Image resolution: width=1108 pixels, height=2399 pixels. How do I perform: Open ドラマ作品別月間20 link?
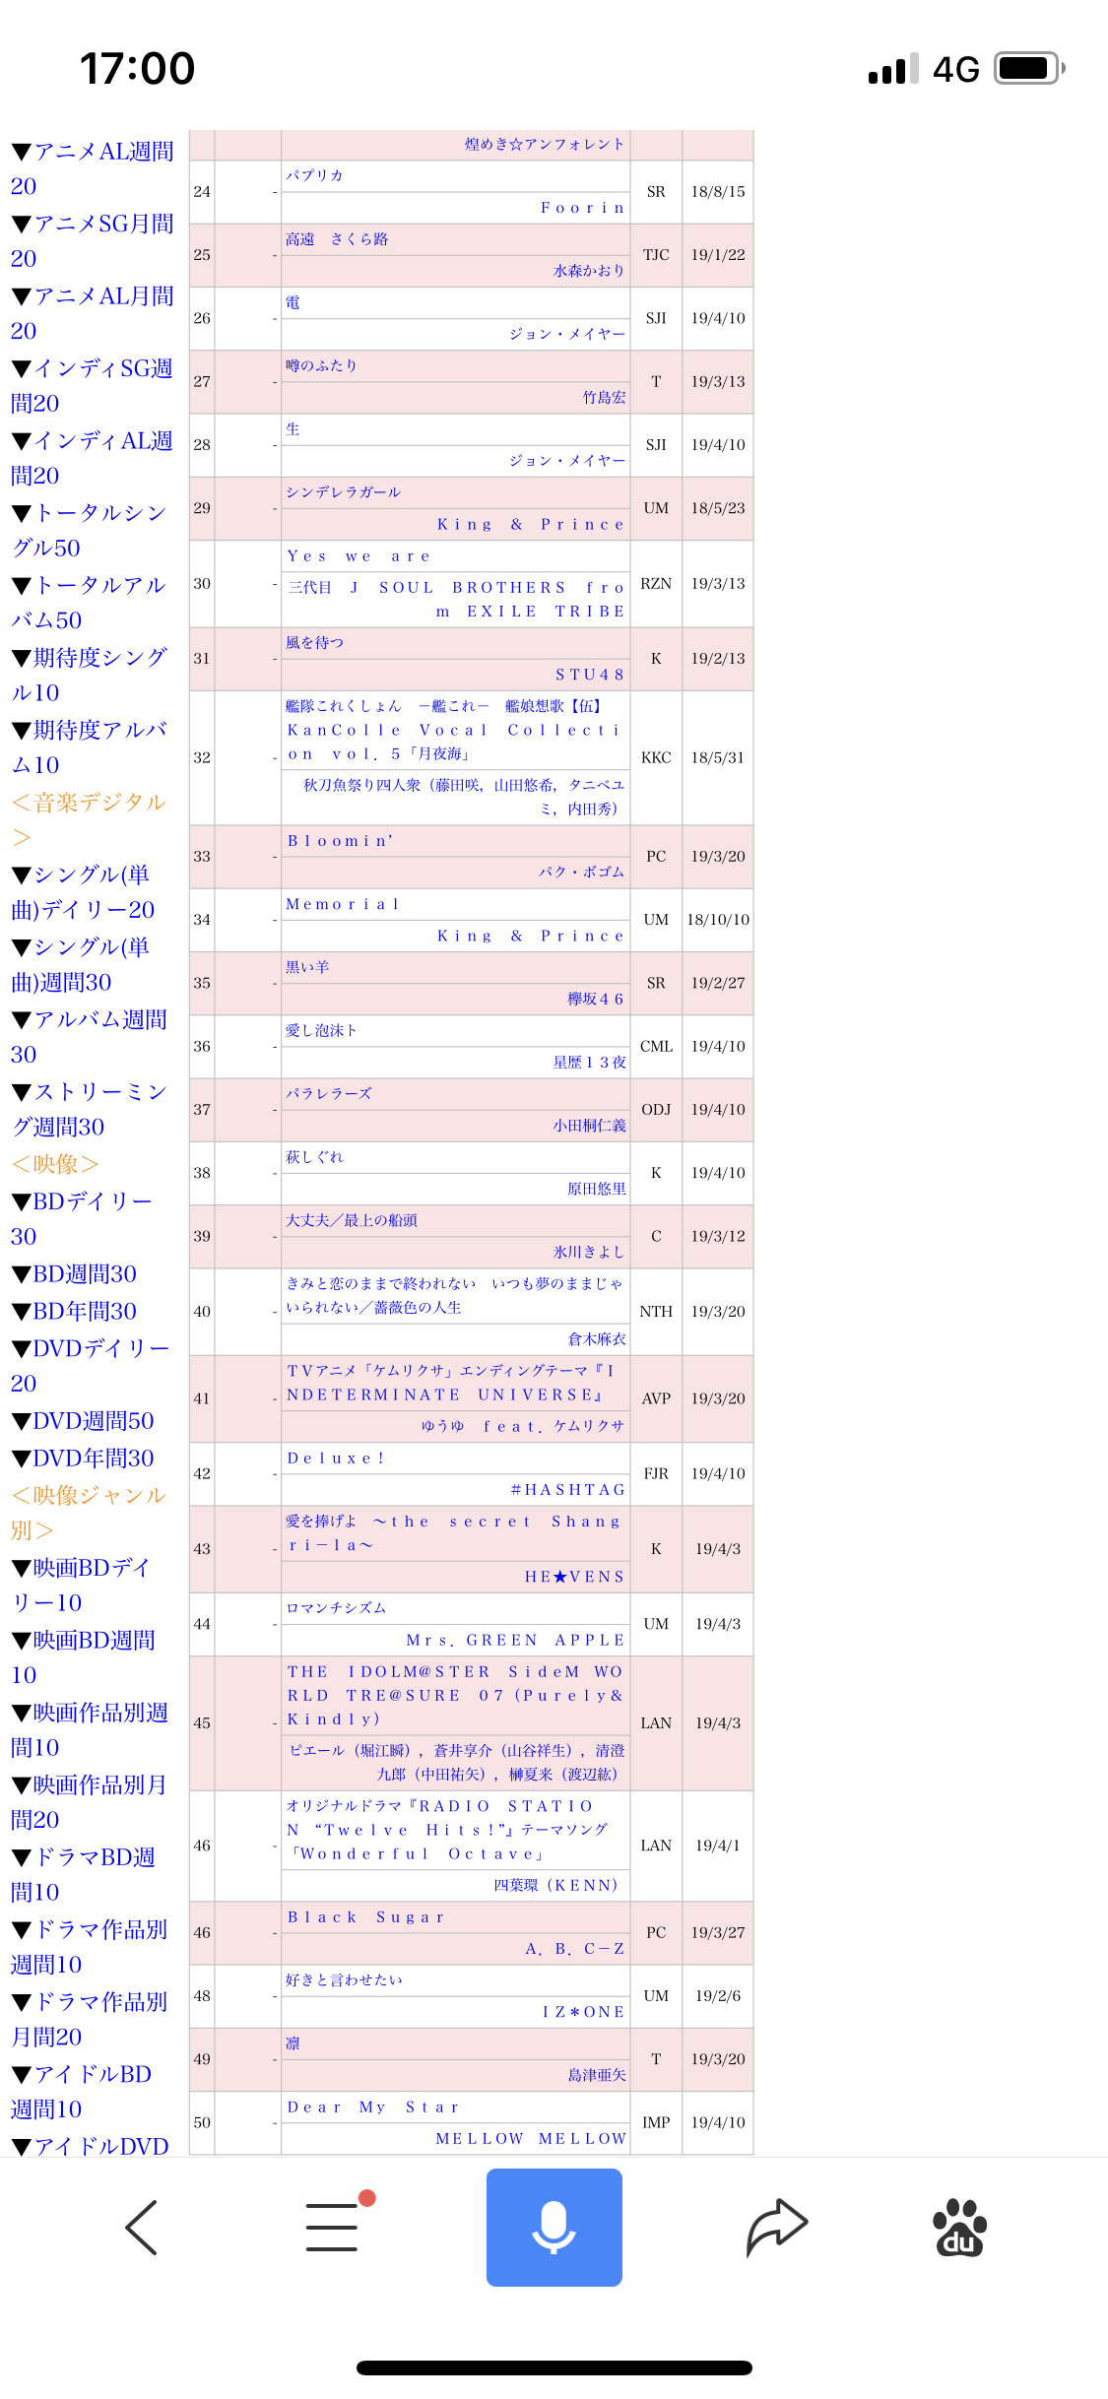(x=89, y=2019)
